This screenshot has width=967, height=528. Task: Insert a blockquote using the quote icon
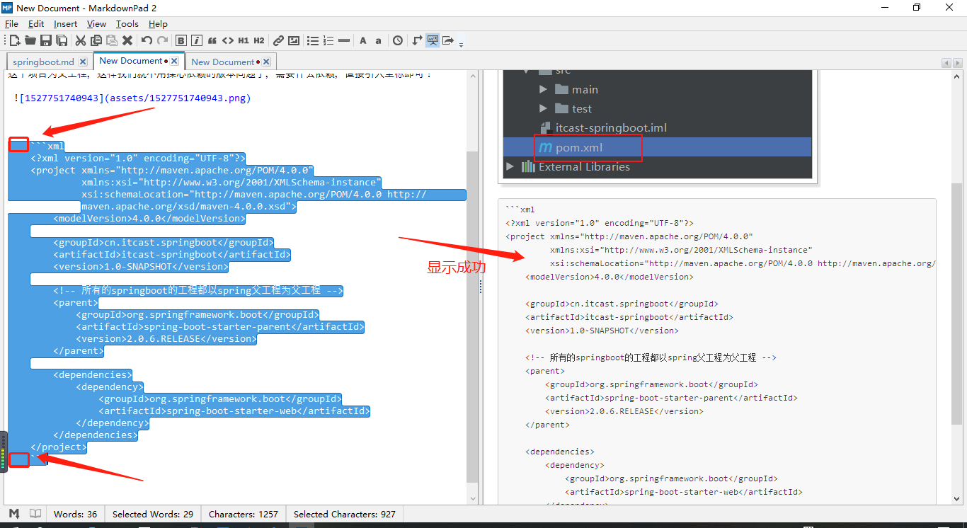[x=212, y=40]
